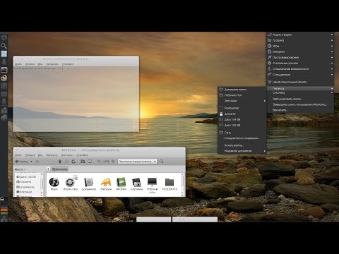
Task: Open the paint palette icon in left dock
Action: tap(4, 78)
